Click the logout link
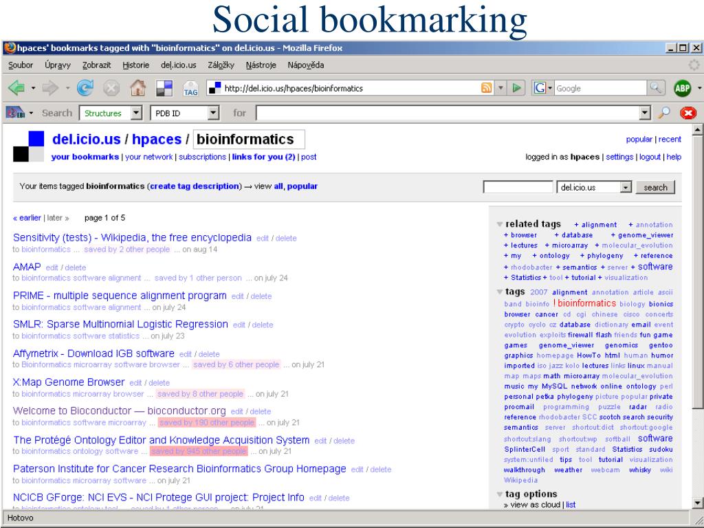Image resolution: width=704 pixels, height=528 pixels. point(650,157)
